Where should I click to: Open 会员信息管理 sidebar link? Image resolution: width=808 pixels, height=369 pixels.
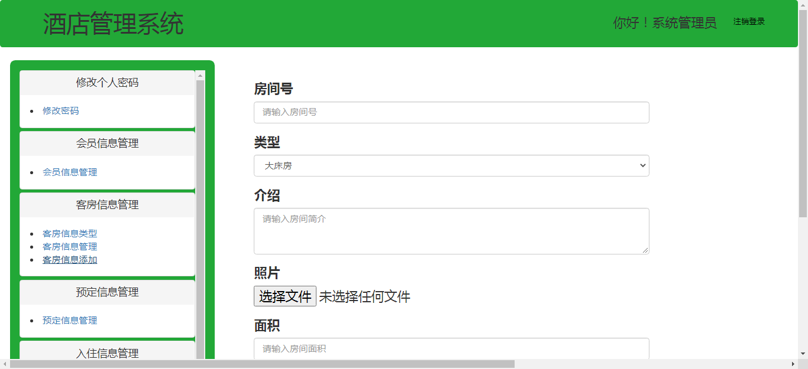click(70, 172)
